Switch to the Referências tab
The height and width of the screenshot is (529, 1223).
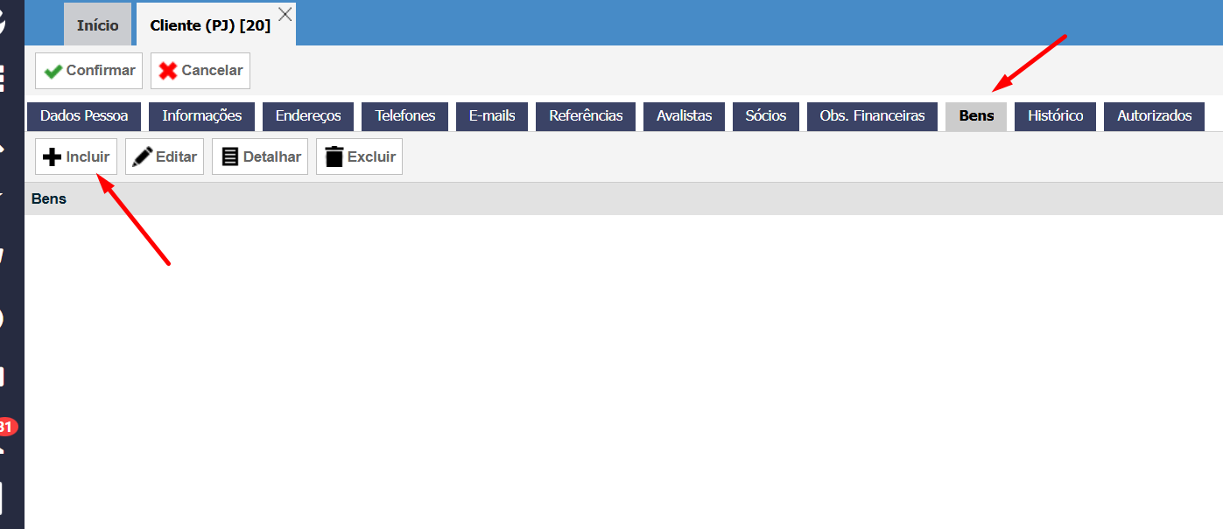click(586, 116)
